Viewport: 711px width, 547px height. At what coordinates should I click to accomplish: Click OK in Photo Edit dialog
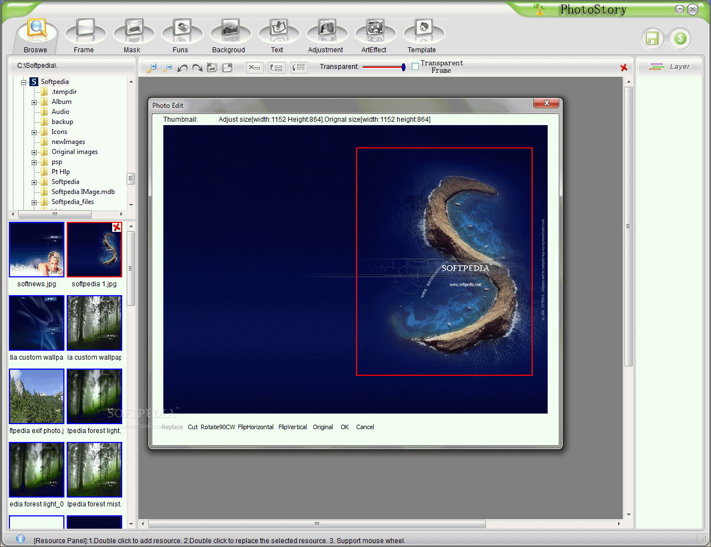tap(345, 427)
